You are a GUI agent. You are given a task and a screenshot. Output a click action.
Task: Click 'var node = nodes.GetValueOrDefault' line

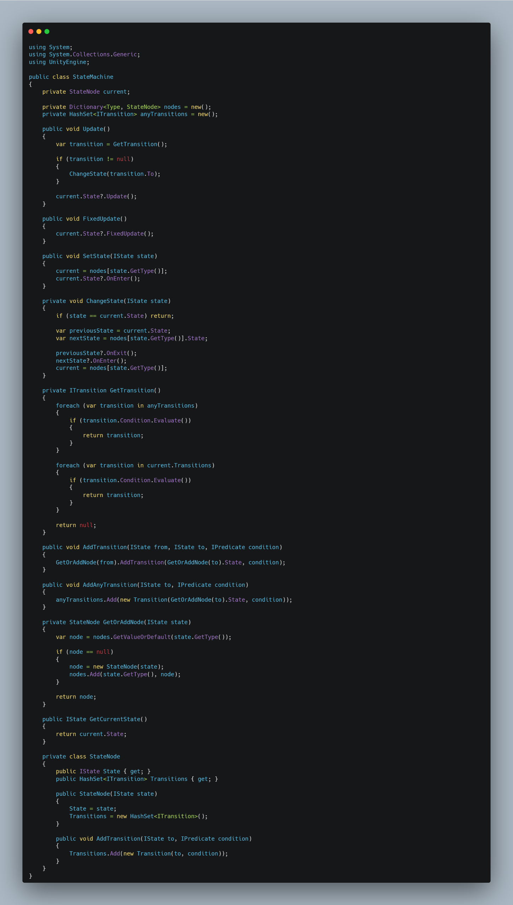pyautogui.click(x=144, y=637)
